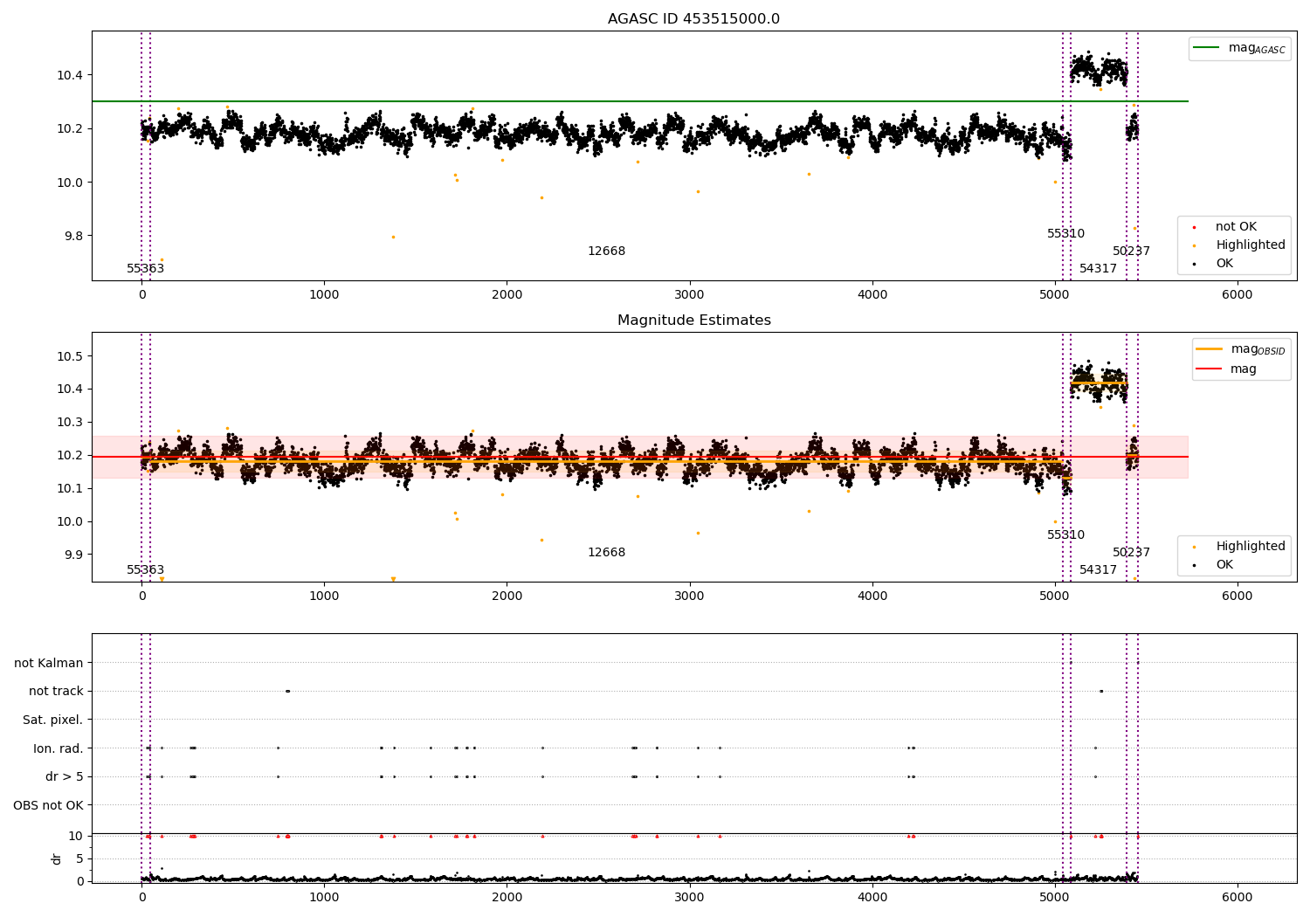Click the 'Sat. pixel.' row label
Viewport: 1310px width, 917px height.
tap(53, 720)
